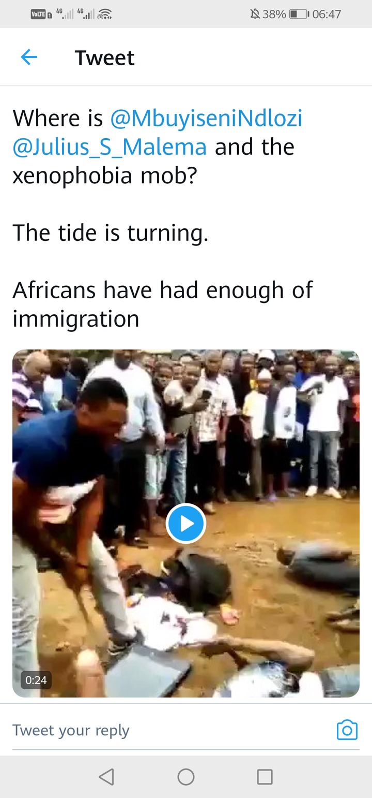Tap the muted notification bell icon
The image size is (372, 798).
[254, 14]
